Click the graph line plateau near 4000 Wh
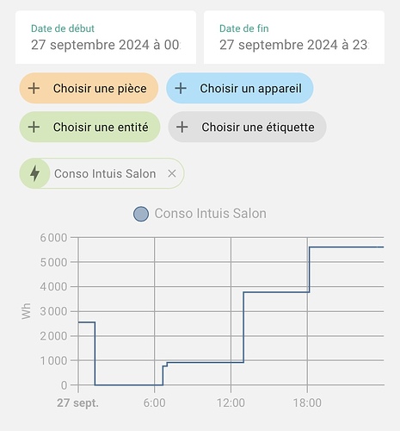This screenshot has width=400, height=431. (x=276, y=292)
